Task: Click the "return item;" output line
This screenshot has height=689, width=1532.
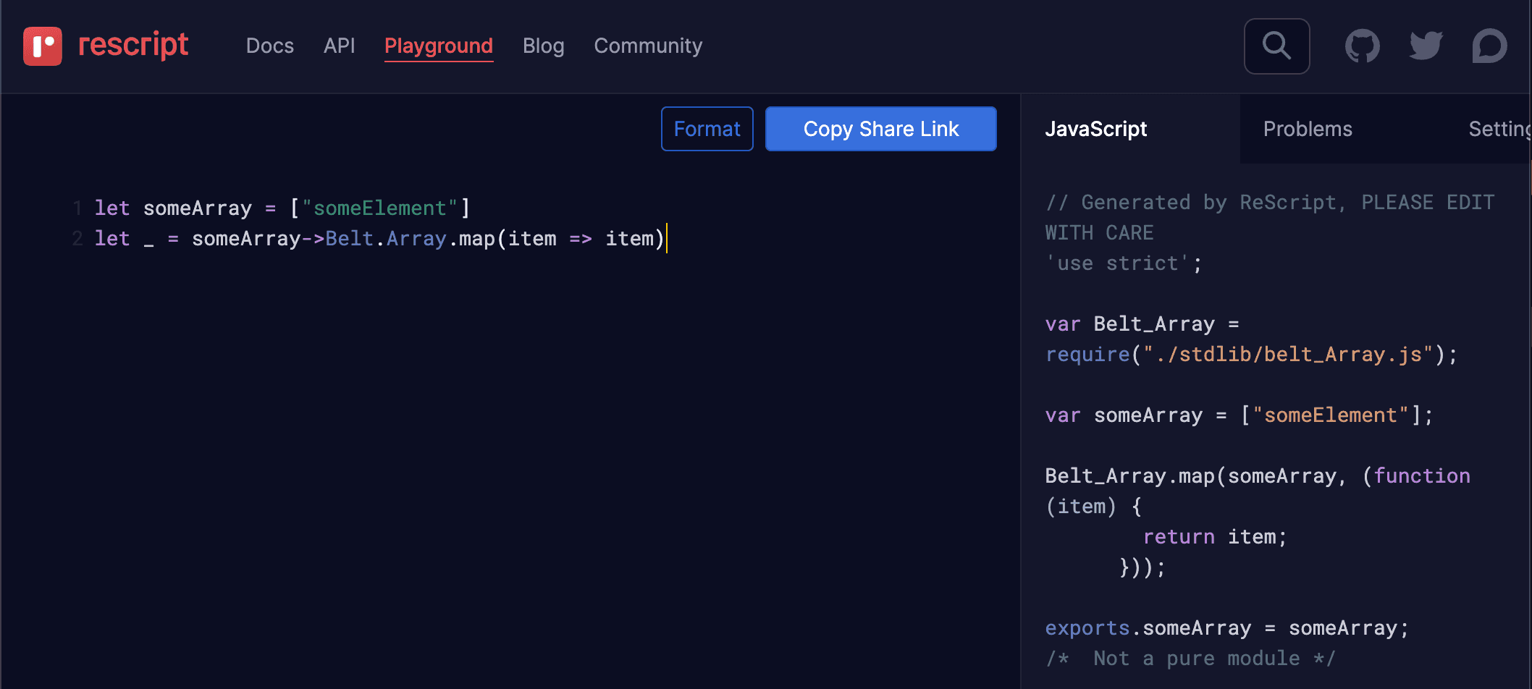Action: (x=1215, y=537)
